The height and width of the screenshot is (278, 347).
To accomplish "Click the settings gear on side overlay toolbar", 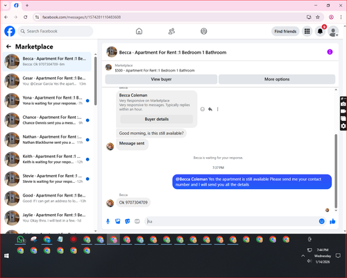I will (x=344, y=126).
